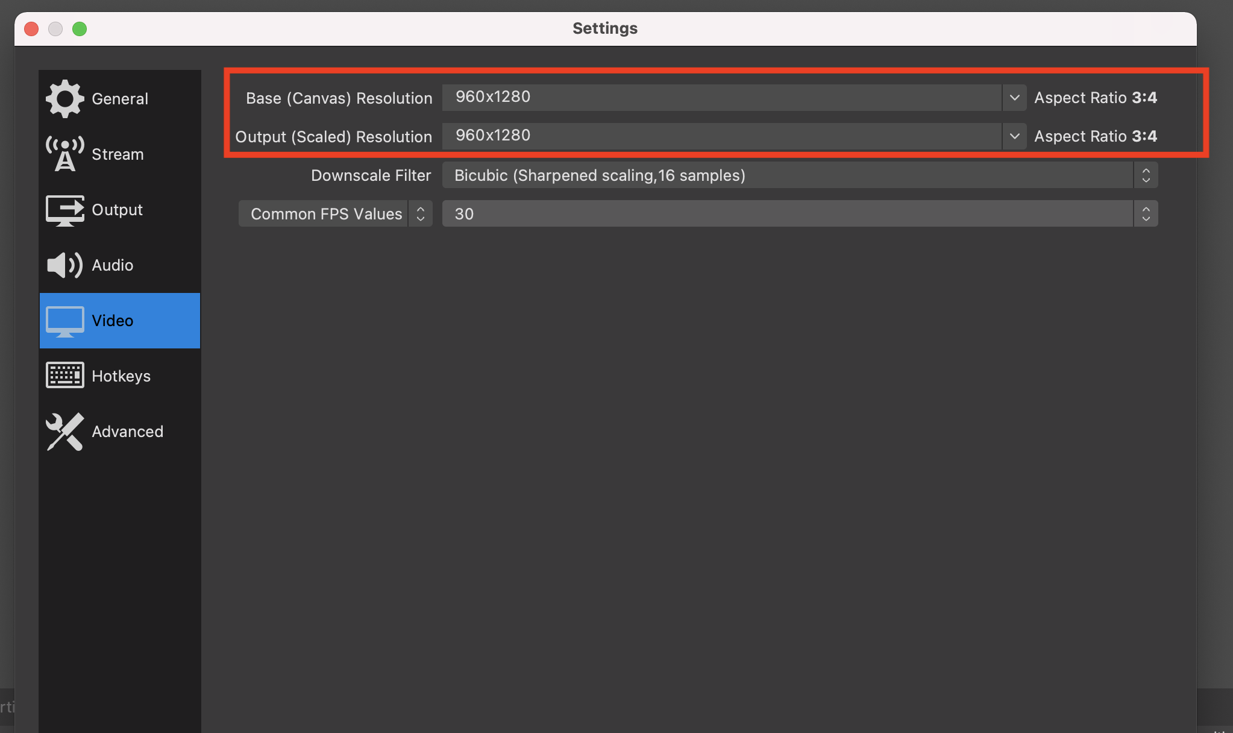Open the Downscale Filter dropdown
This screenshot has height=733, width=1233.
click(799, 175)
